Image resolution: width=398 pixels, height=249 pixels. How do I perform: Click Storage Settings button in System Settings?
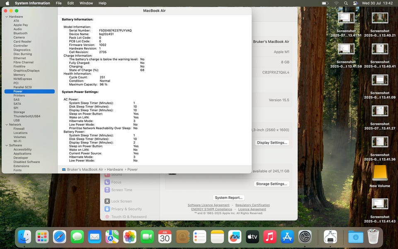pos(271,184)
